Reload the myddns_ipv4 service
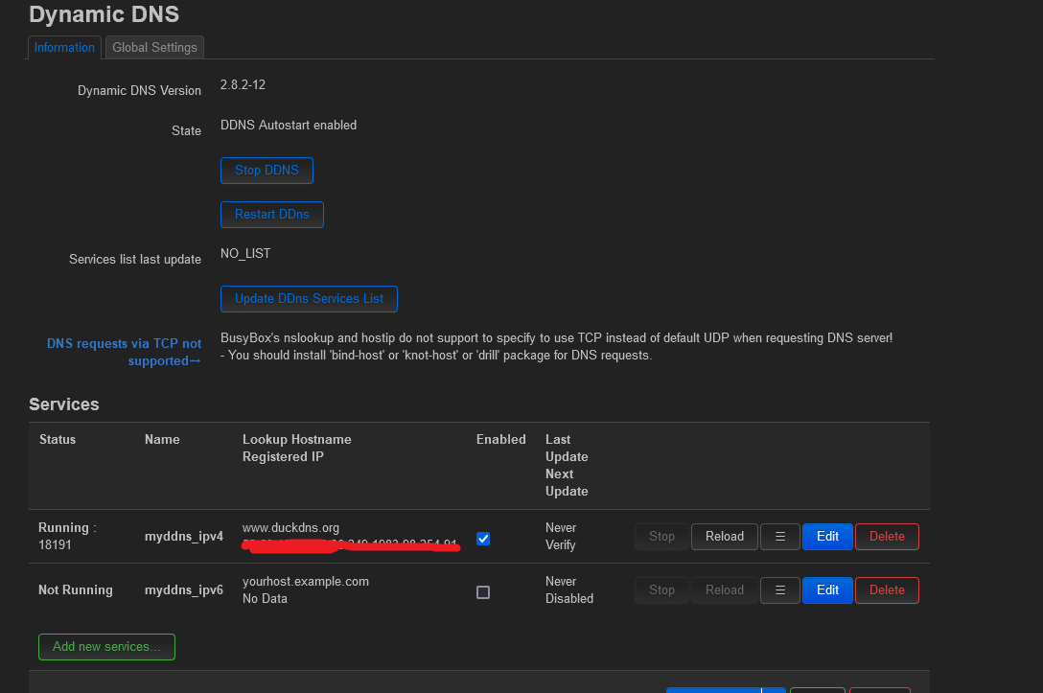Screen dimensions: 1043x693 (725, 536)
